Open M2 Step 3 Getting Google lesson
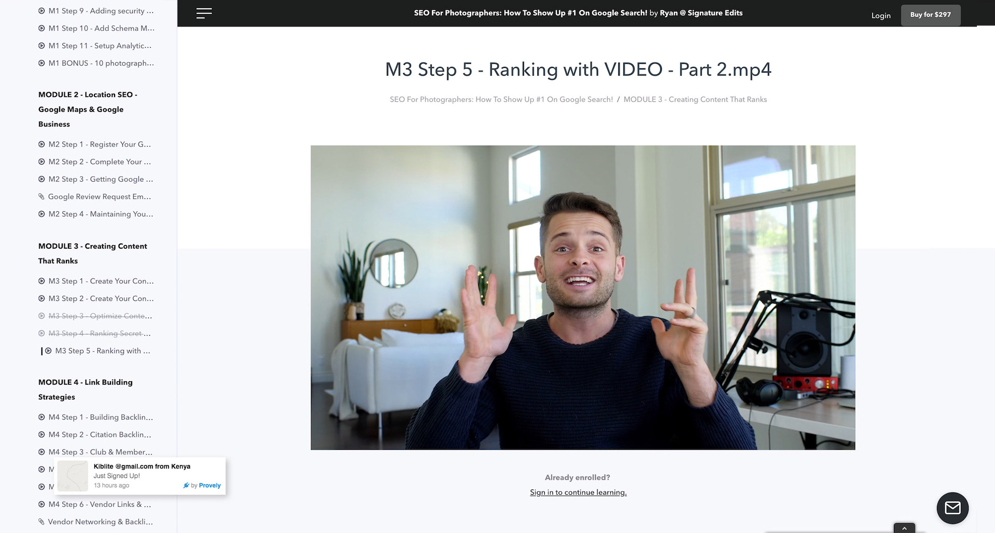 pyautogui.click(x=101, y=179)
